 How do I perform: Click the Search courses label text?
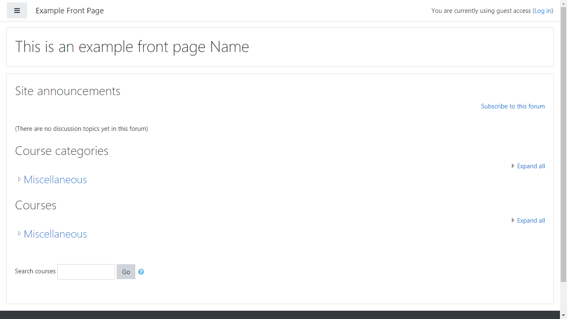(35, 271)
